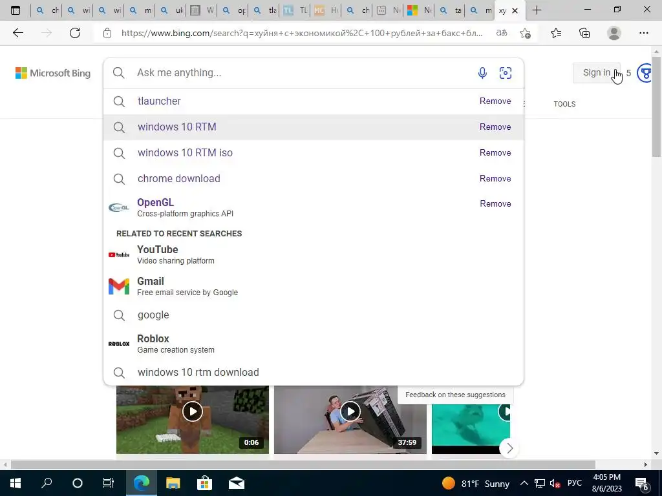662x496 pixels.
Task: Pick the OpenGL suggestion
Action: pyautogui.click(x=314, y=207)
